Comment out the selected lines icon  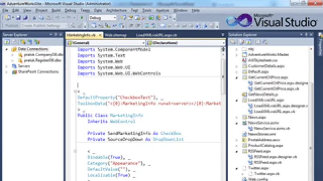[147, 26]
